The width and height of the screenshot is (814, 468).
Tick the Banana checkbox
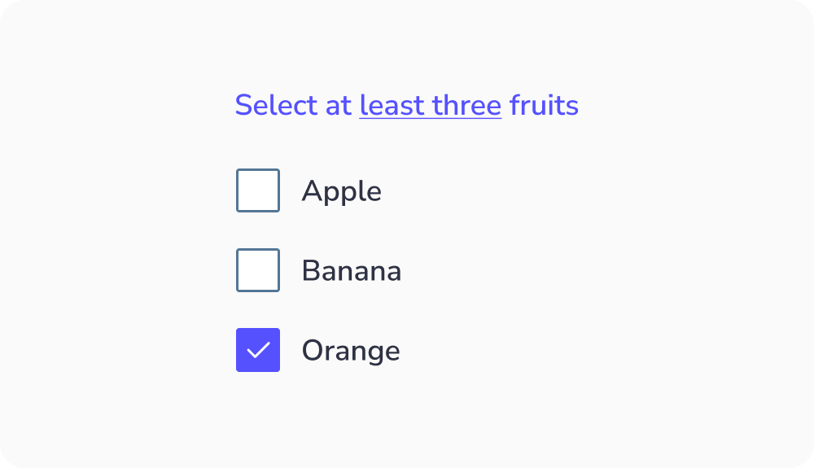point(258,270)
